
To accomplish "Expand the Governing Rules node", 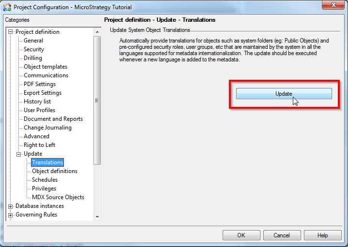I will (10, 215).
